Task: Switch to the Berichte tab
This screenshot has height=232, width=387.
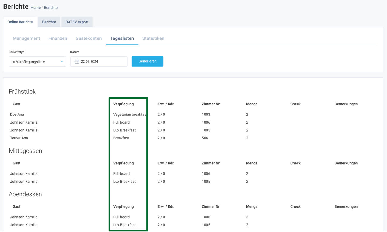Action: tap(49, 22)
